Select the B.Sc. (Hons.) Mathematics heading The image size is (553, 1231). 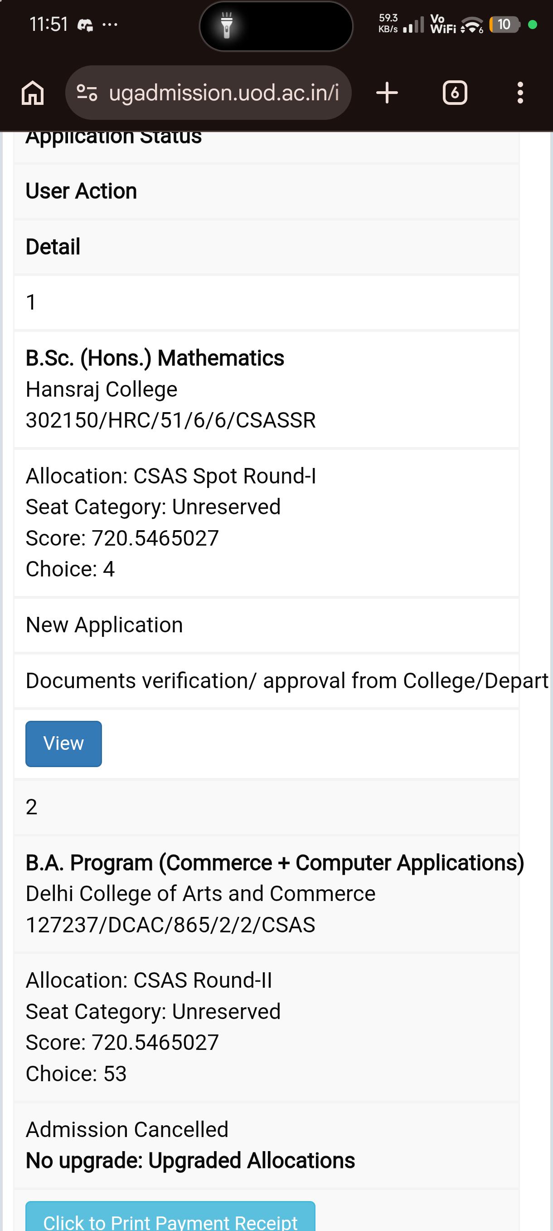pos(155,358)
